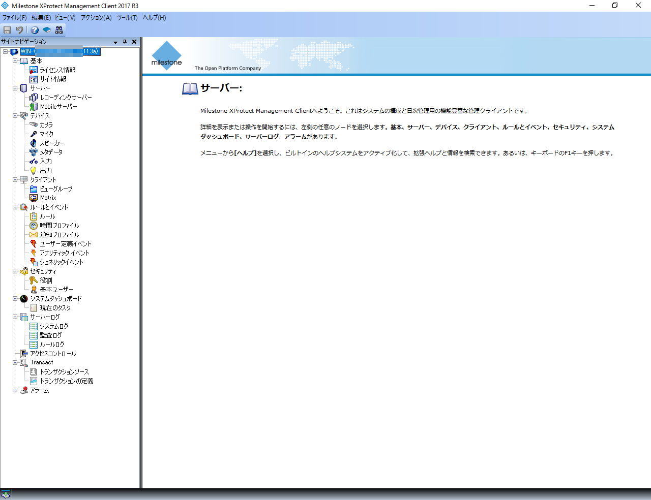Select トランザクションソース tree item
This screenshot has height=500, width=651.
pos(64,371)
